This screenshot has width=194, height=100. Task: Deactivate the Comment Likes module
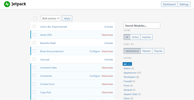pyautogui.click(x=107, y=68)
